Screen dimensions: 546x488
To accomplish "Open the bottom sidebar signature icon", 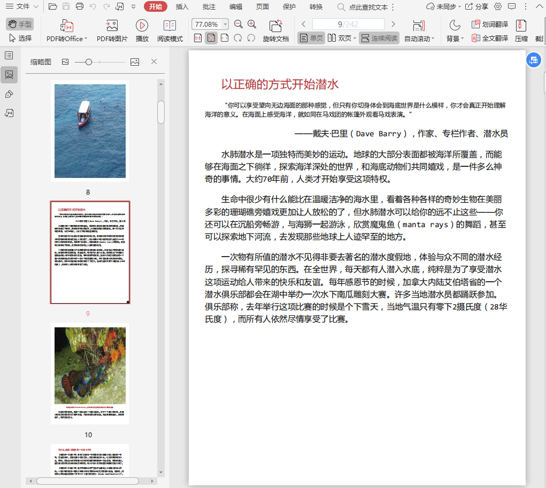I will (9, 113).
